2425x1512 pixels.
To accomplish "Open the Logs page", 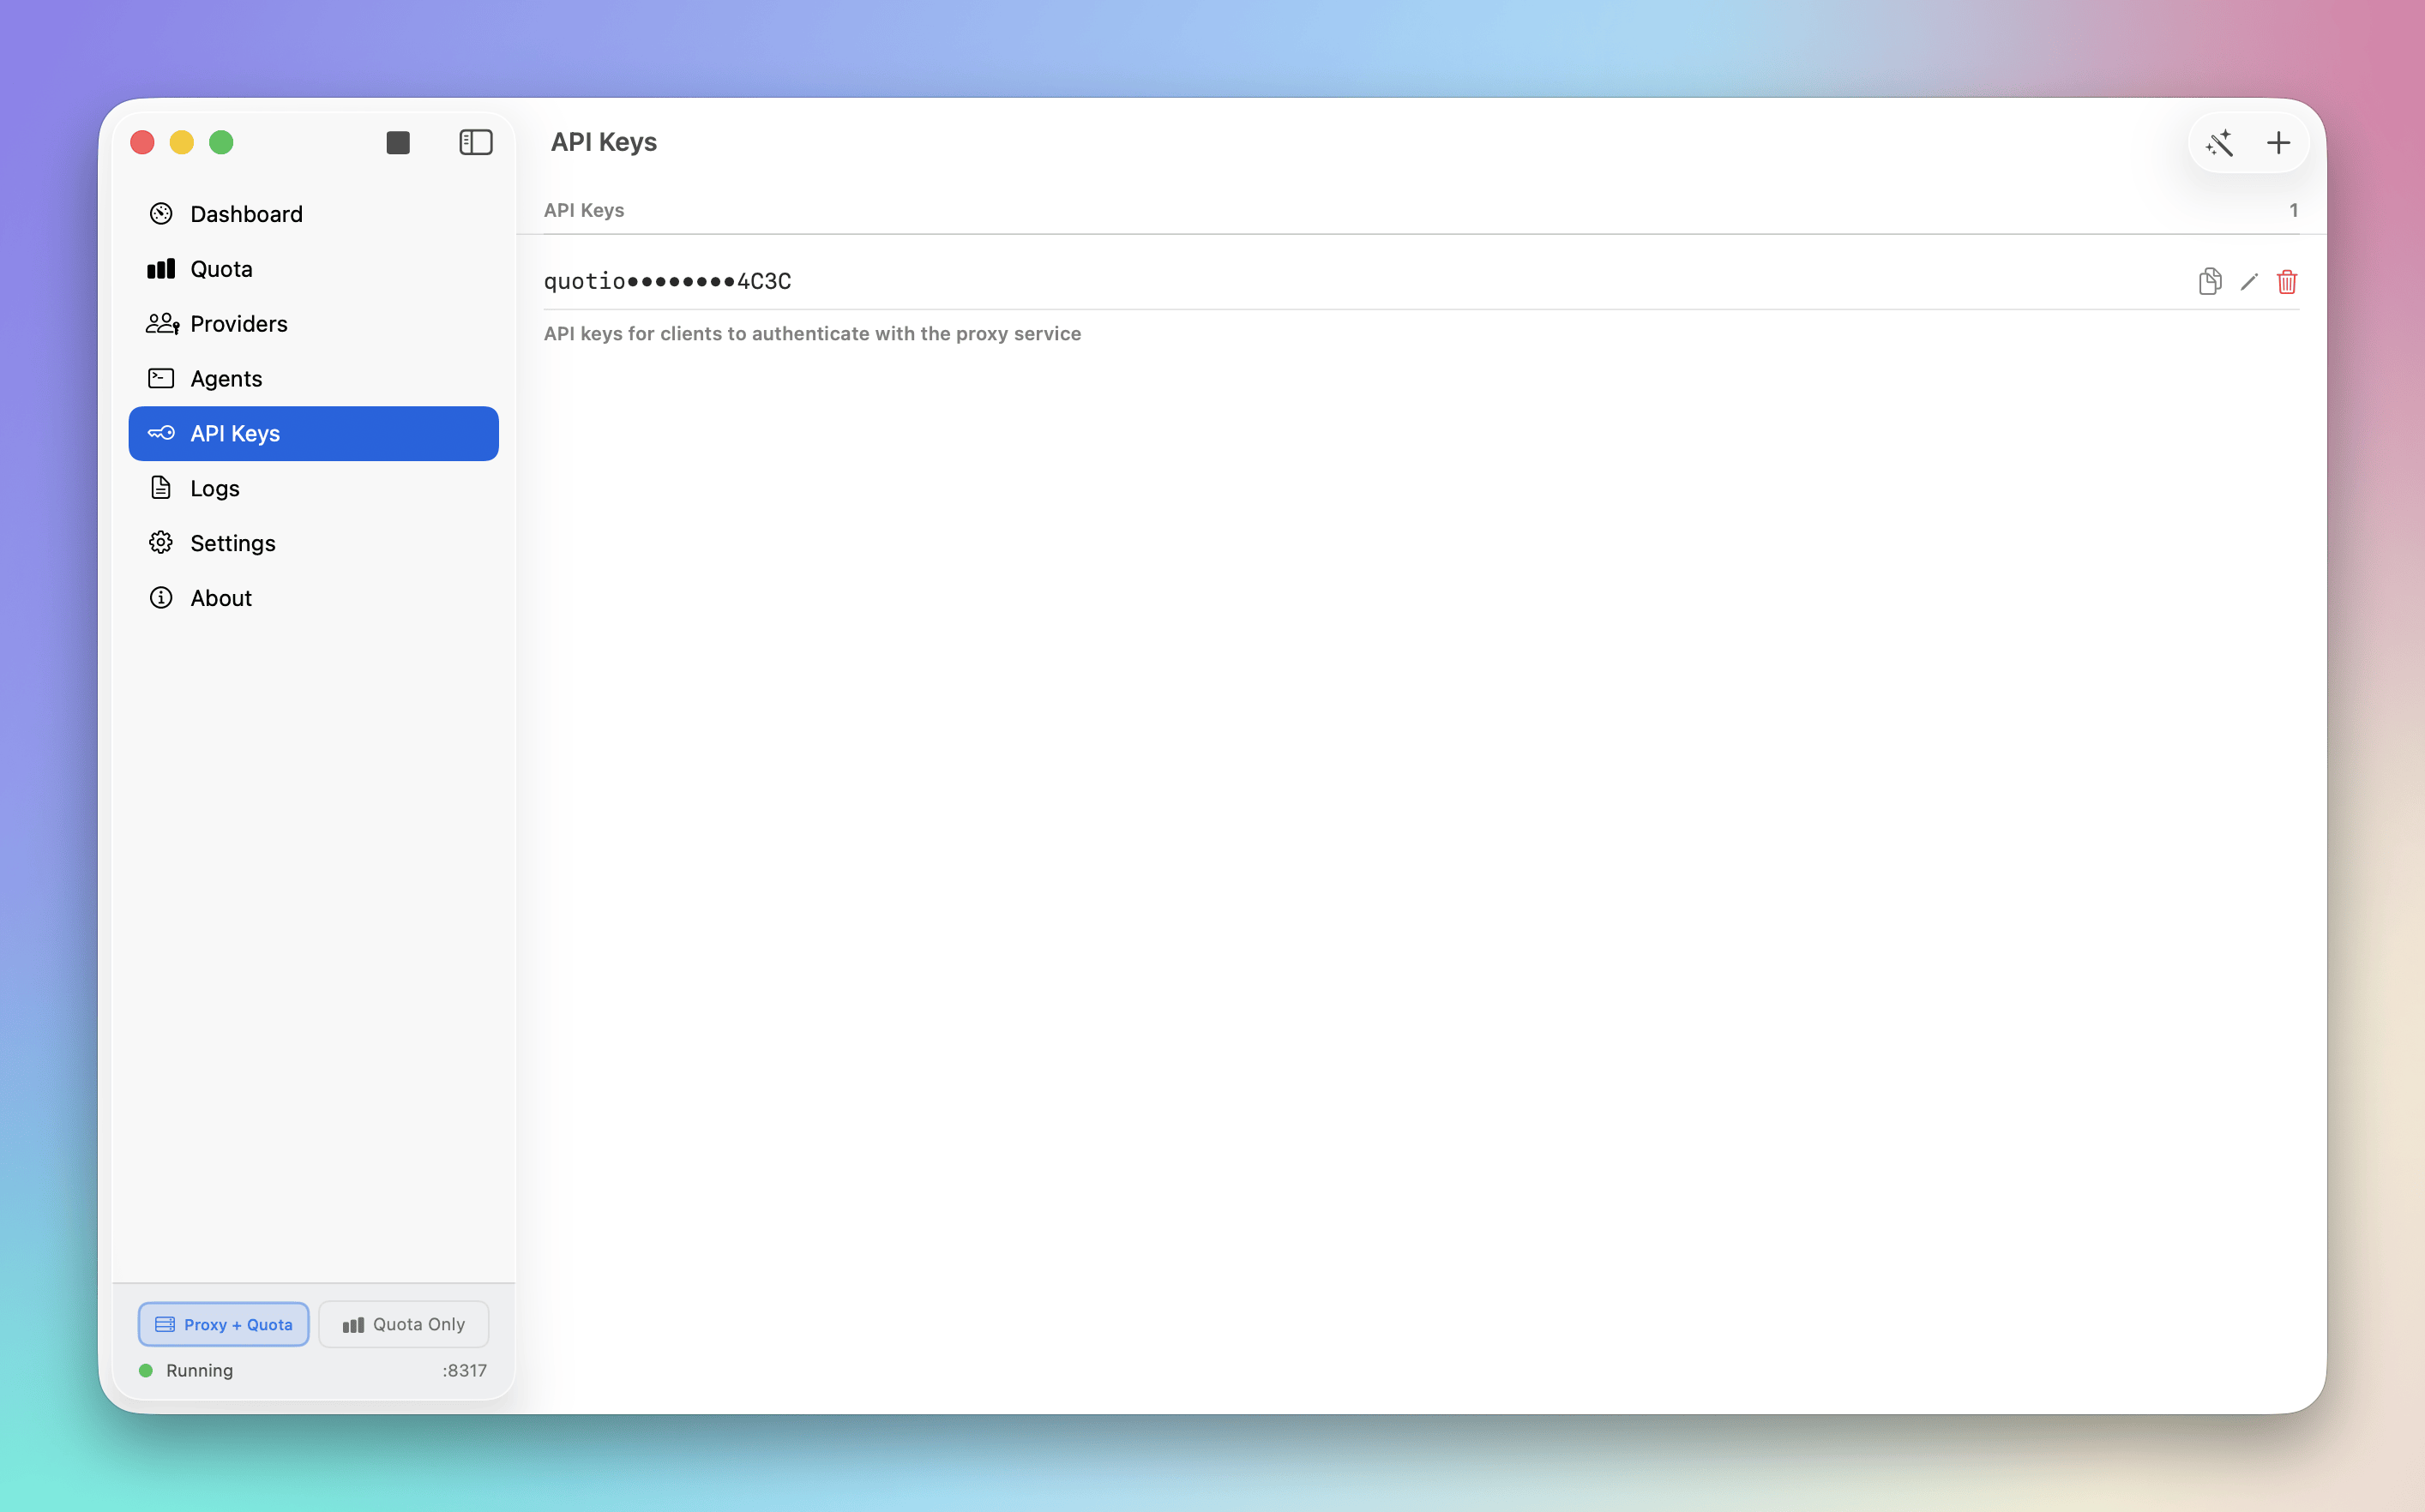I will pyautogui.click(x=214, y=489).
